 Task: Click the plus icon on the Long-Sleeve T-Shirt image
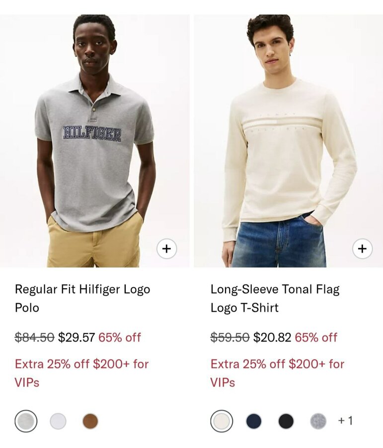point(362,248)
